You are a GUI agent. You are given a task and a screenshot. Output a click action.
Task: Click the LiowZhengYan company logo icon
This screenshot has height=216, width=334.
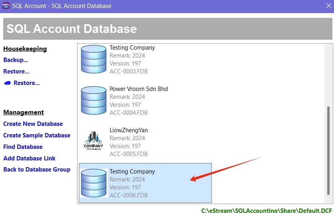coord(94,142)
